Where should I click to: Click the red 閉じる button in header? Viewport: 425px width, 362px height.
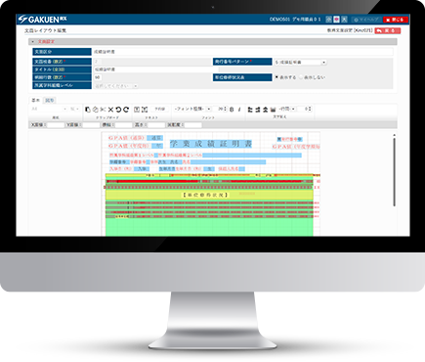[396, 20]
